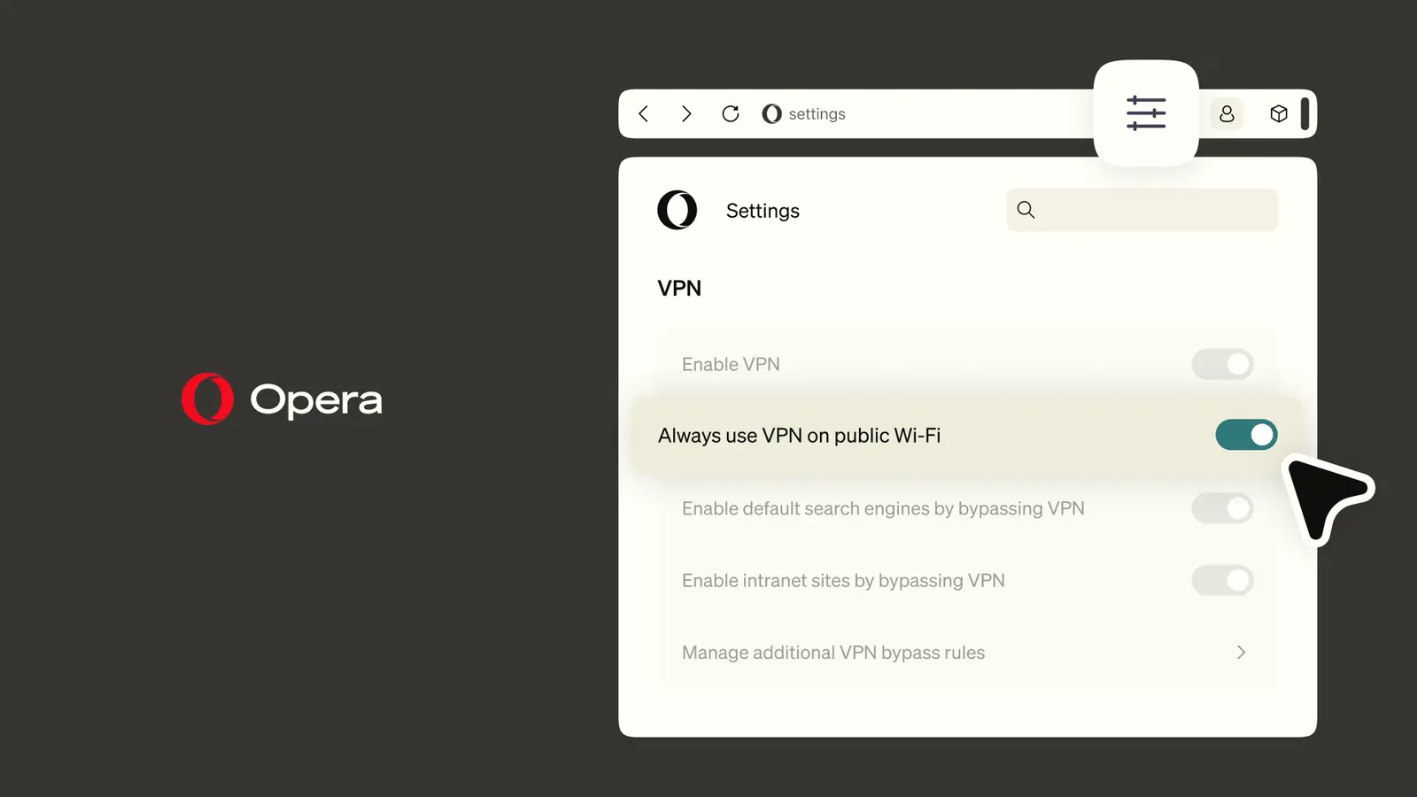
Task: Open the extensions cube icon
Action: [1278, 113]
